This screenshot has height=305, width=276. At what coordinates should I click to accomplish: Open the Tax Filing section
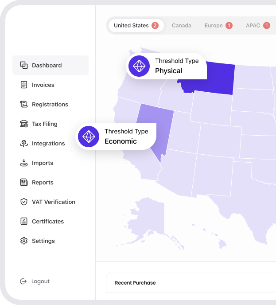tap(45, 124)
